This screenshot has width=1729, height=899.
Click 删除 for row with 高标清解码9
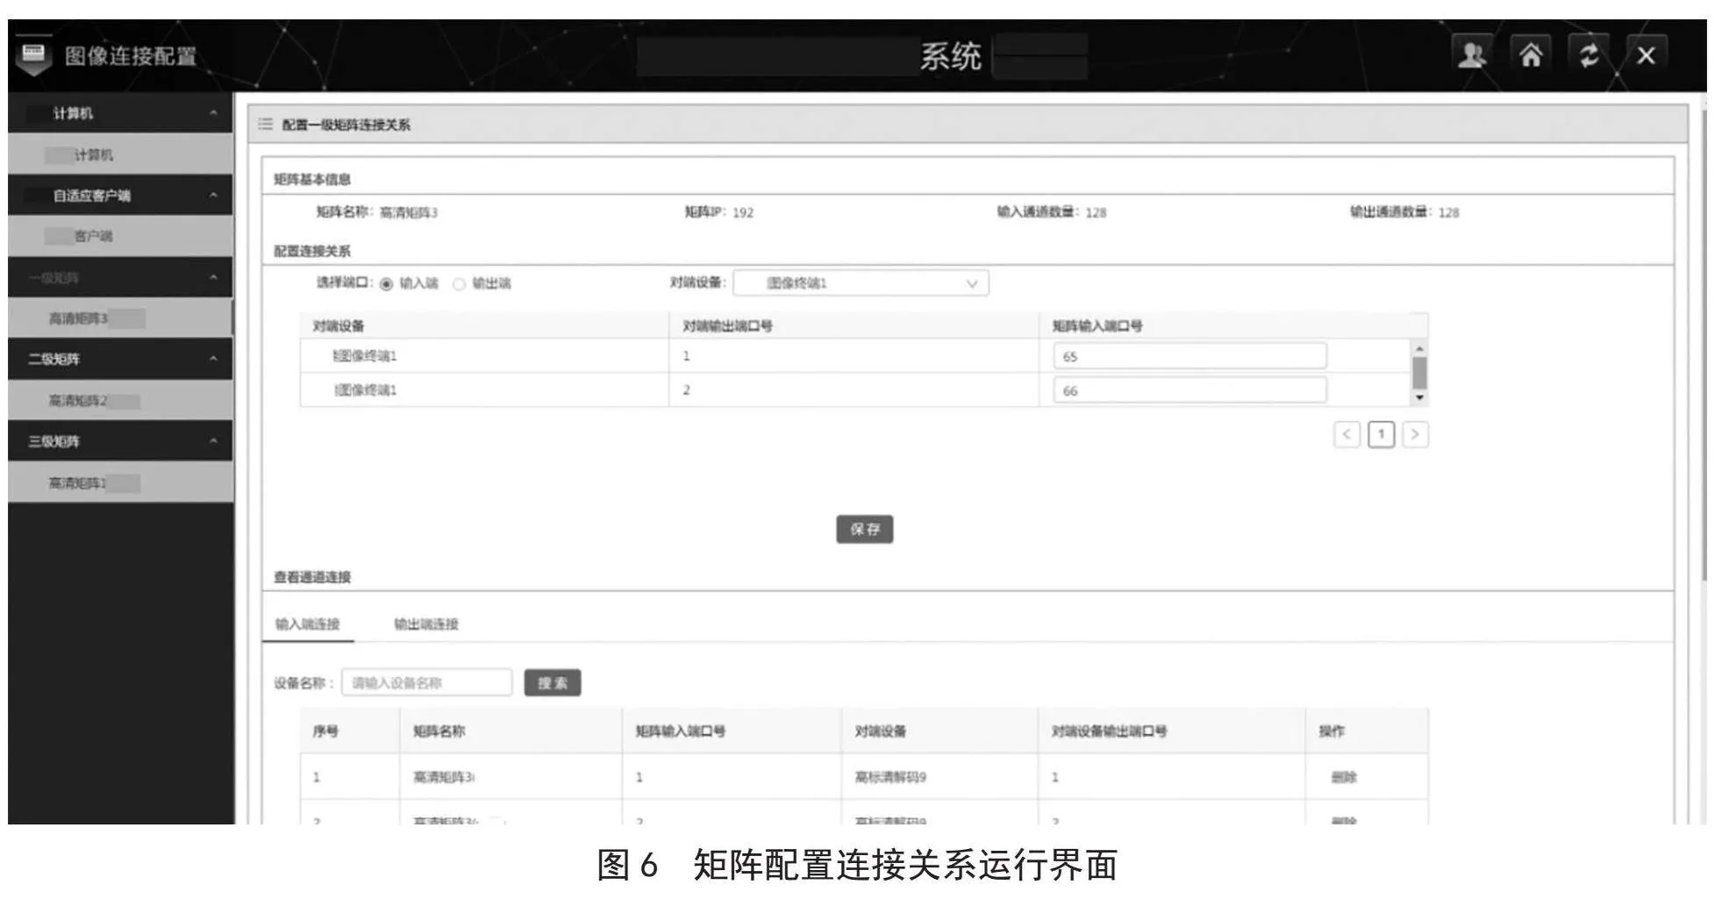pos(1344,777)
